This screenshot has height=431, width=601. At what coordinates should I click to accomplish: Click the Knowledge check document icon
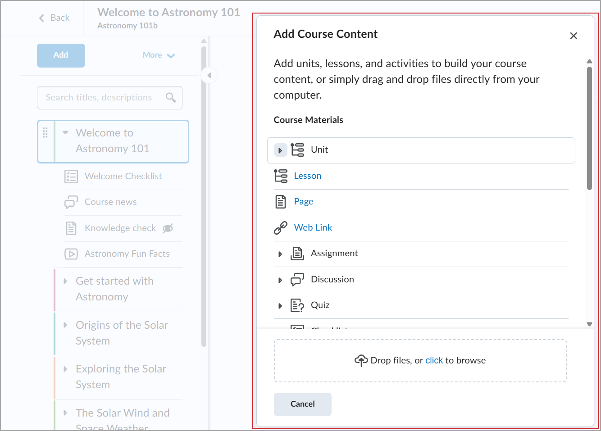coord(71,228)
